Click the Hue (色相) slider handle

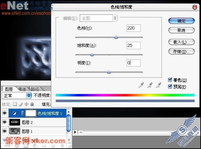(x=116, y=37)
